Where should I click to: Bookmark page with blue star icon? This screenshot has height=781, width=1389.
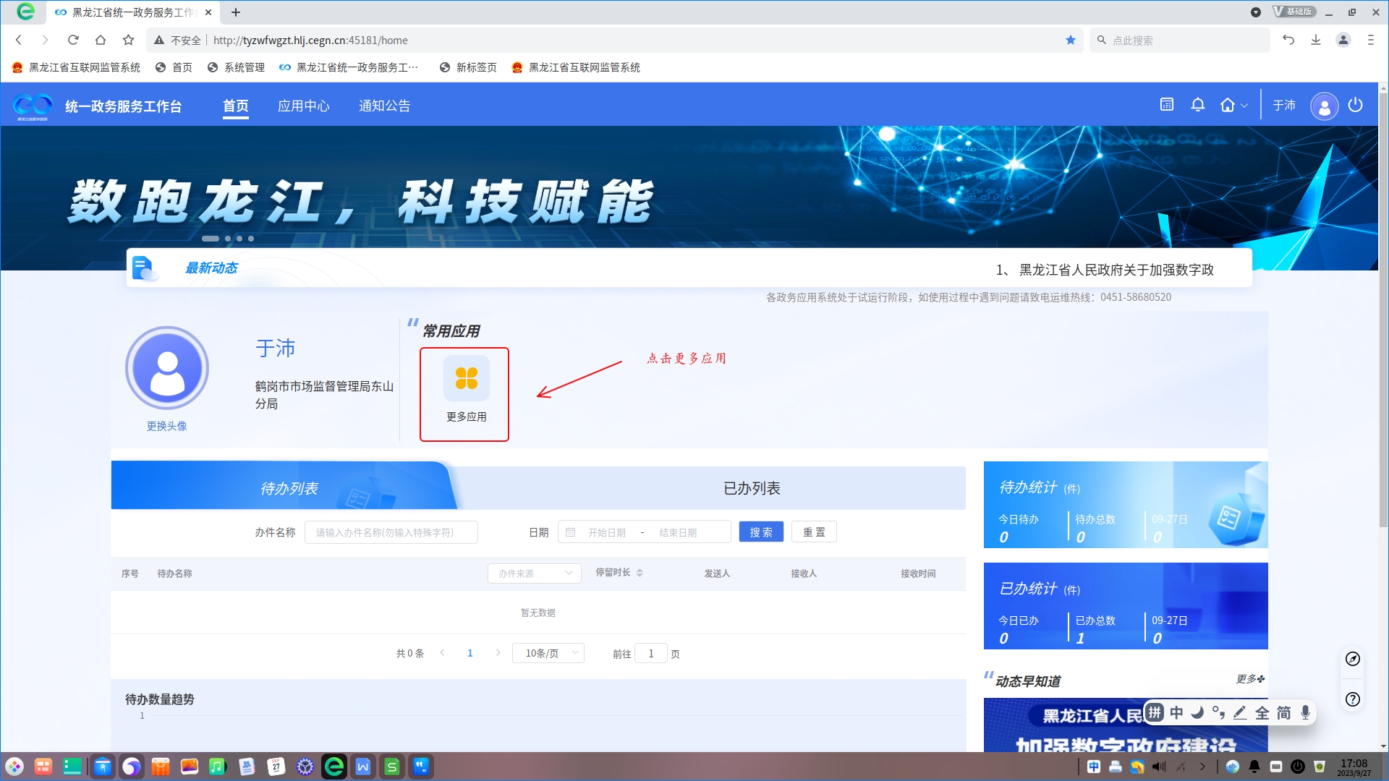1070,40
